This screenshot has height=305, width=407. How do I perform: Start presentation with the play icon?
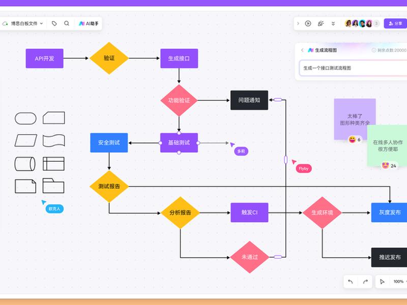tap(308, 23)
